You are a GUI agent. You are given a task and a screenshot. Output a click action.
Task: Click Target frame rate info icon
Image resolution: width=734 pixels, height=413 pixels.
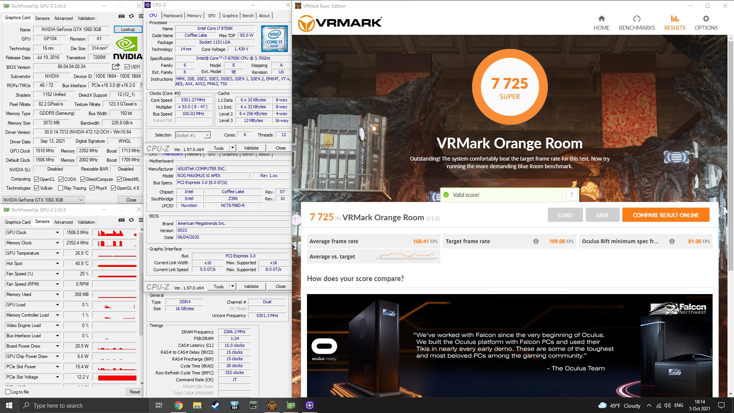(x=536, y=241)
